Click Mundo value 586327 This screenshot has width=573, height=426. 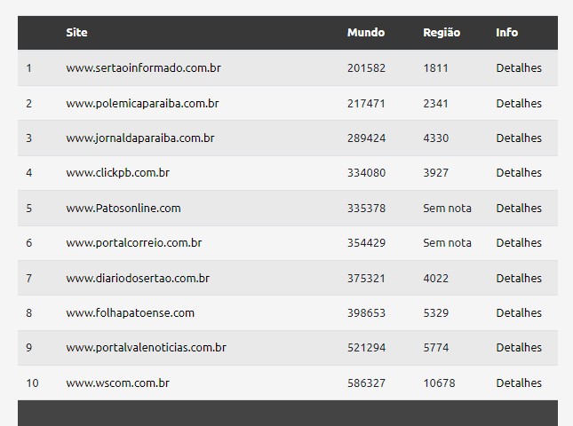[x=366, y=383]
